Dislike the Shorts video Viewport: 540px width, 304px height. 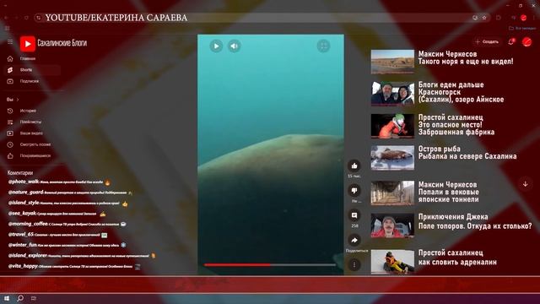coord(354,190)
